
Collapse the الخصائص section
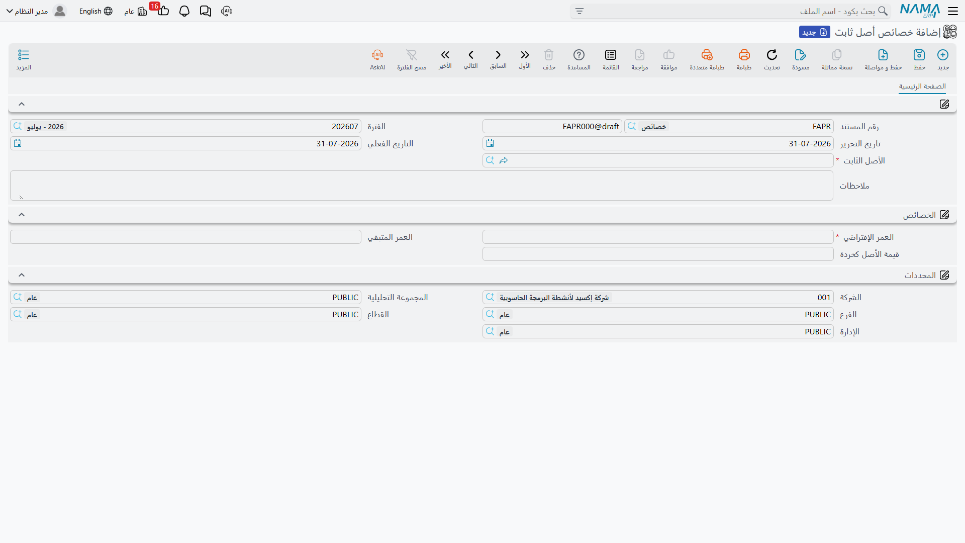(22, 215)
